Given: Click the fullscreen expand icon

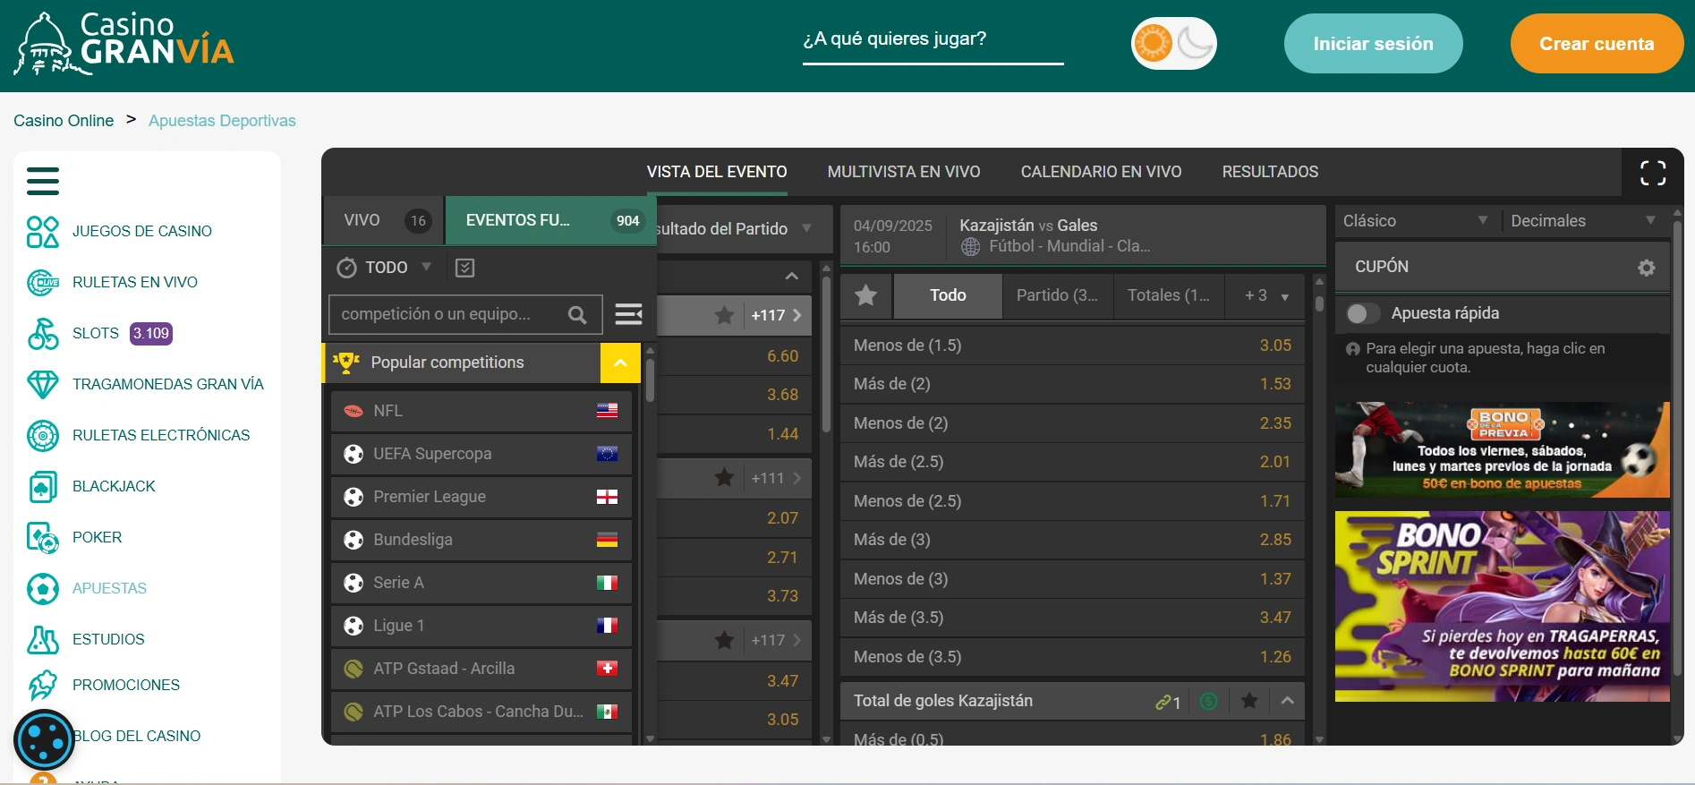Looking at the screenshot, I should 1652,173.
